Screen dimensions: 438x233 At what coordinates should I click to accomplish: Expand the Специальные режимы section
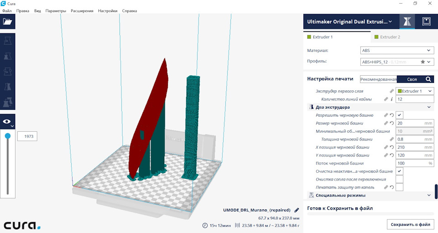click(x=370, y=195)
